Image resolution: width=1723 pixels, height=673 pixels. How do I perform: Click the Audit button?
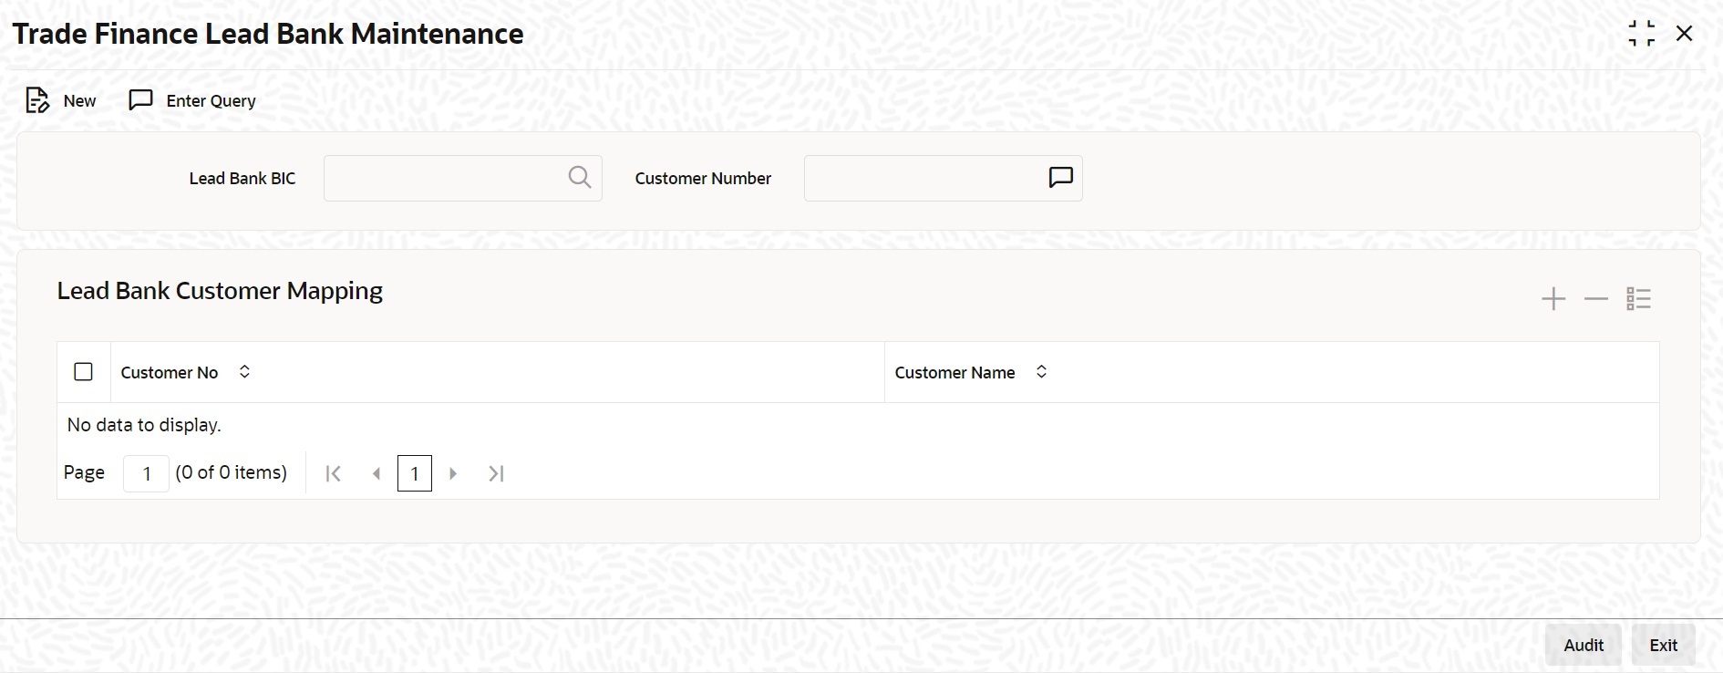point(1583,645)
